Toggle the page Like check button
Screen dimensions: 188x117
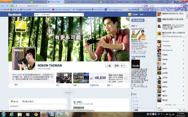point(109,66)
